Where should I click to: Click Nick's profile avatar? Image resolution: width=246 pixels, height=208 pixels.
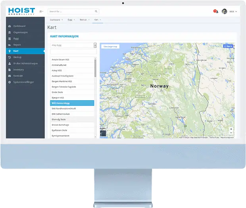click(x=225, y=12)
